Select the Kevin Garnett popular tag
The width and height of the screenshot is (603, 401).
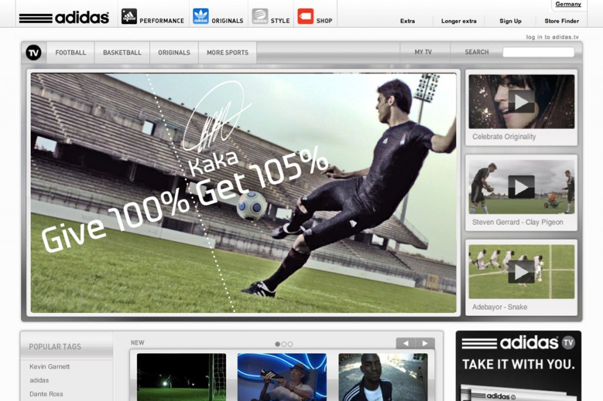[49, 366]
